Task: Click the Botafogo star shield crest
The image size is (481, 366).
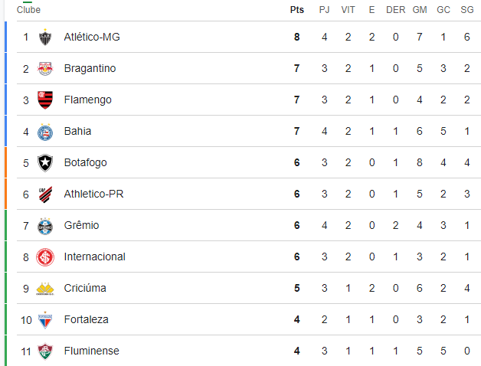Action: pos(45,163)
